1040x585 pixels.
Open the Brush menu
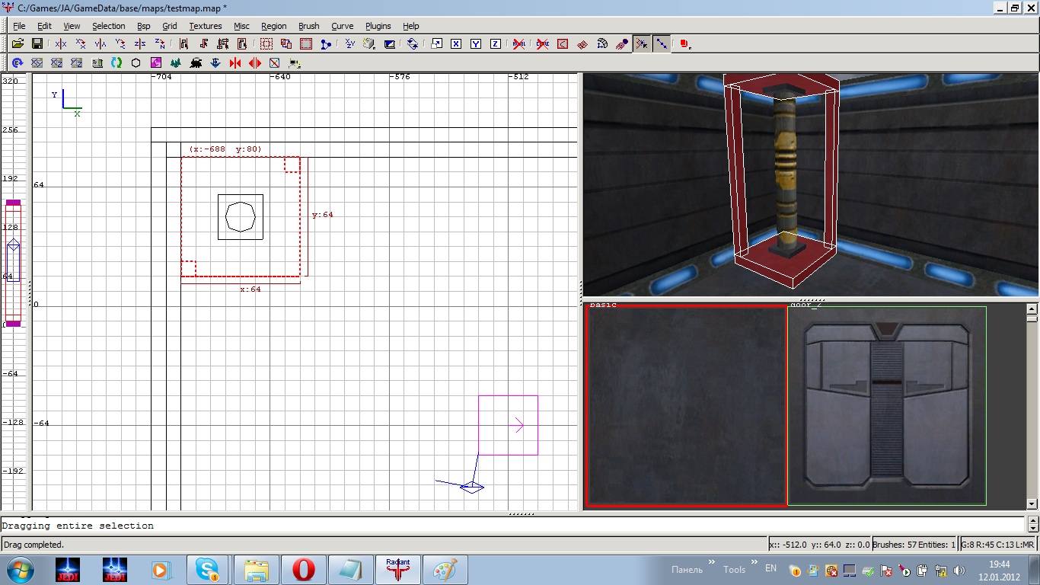click(x=309, y=26)
